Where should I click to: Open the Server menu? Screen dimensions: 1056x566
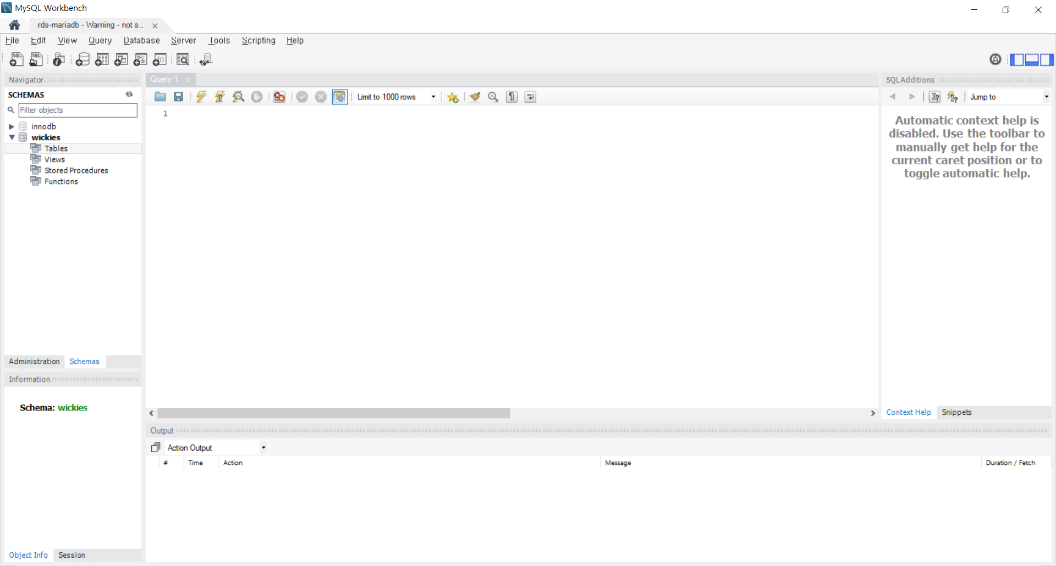coord(183,41)
